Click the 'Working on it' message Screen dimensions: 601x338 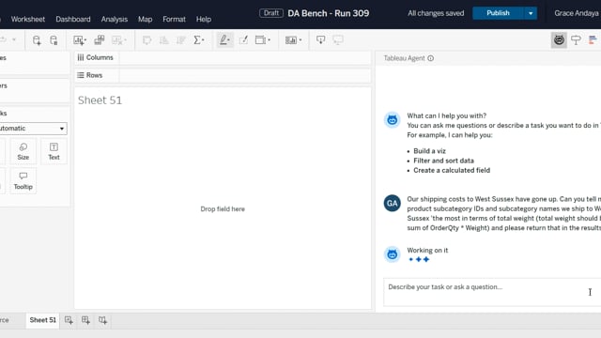(x=427, y=251)
